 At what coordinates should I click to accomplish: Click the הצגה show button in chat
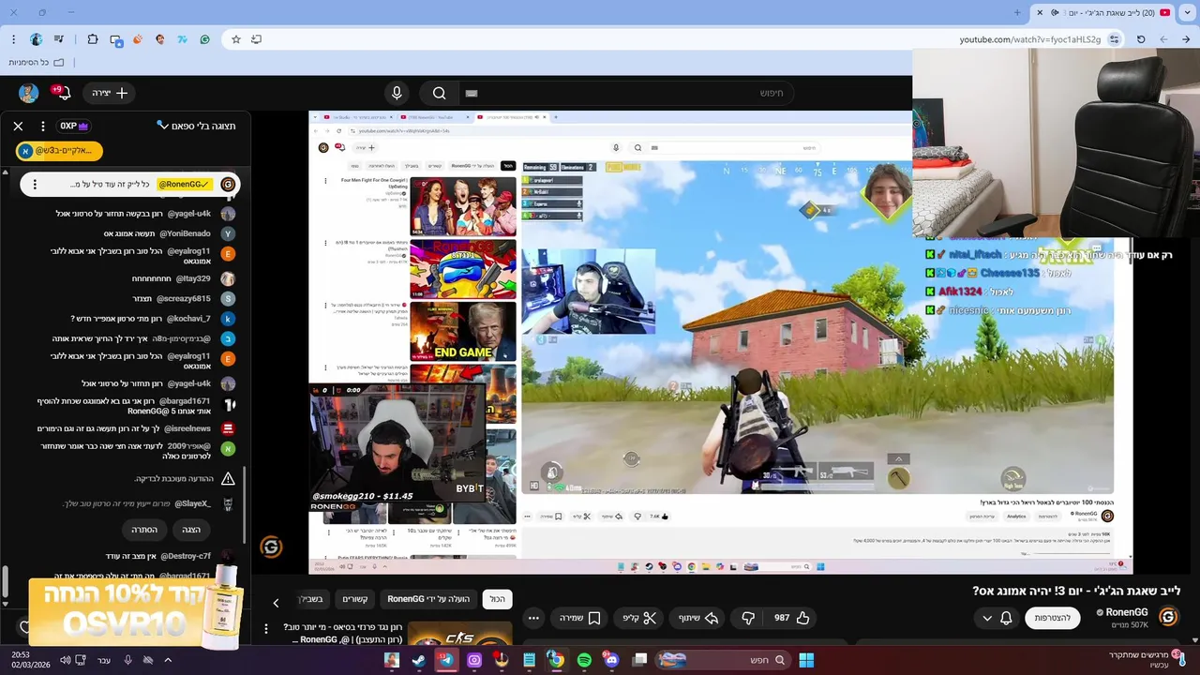[191, 530]
